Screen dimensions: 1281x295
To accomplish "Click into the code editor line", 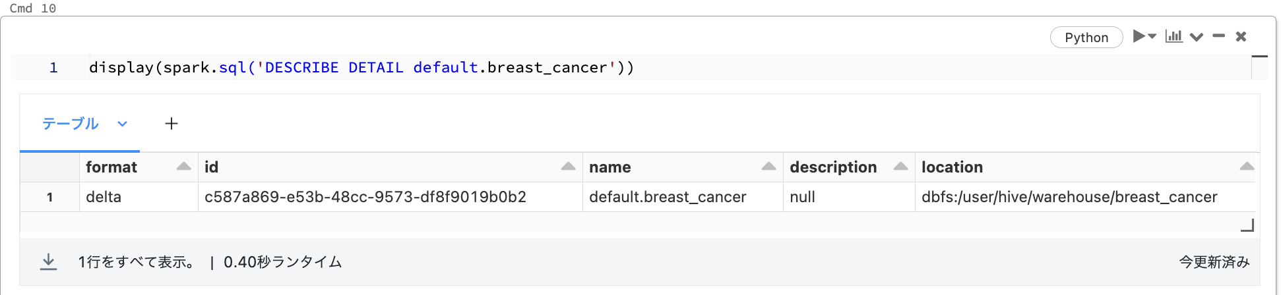I will click(361, 68).
